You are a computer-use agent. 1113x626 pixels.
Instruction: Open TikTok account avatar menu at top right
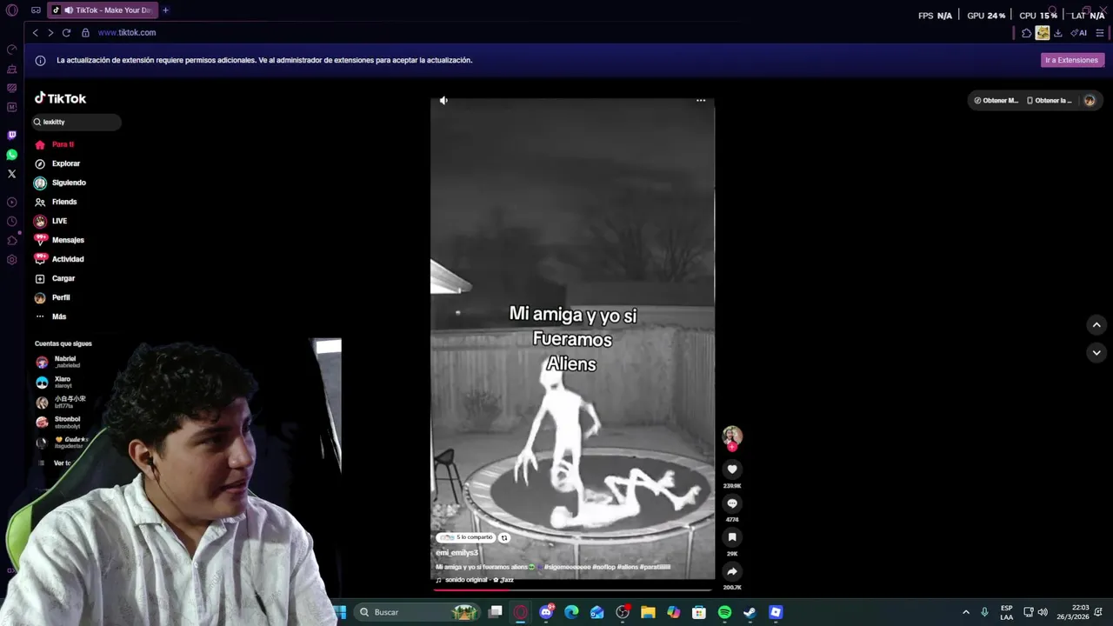click(x=1090, y=100)
